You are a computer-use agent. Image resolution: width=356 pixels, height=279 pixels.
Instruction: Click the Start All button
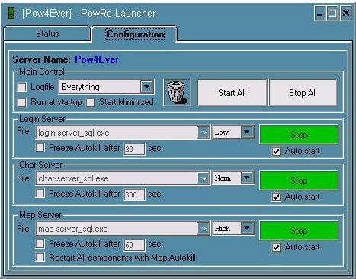[x=232, y=92]
